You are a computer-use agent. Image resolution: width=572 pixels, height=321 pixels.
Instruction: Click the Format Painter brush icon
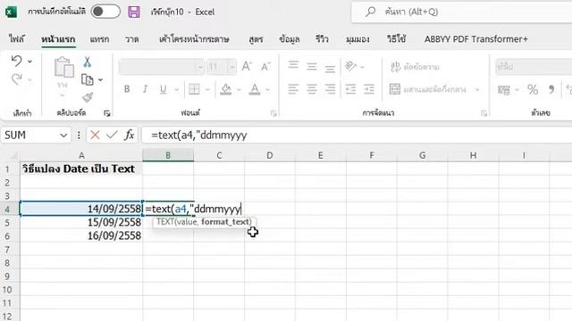click(88, 97)
